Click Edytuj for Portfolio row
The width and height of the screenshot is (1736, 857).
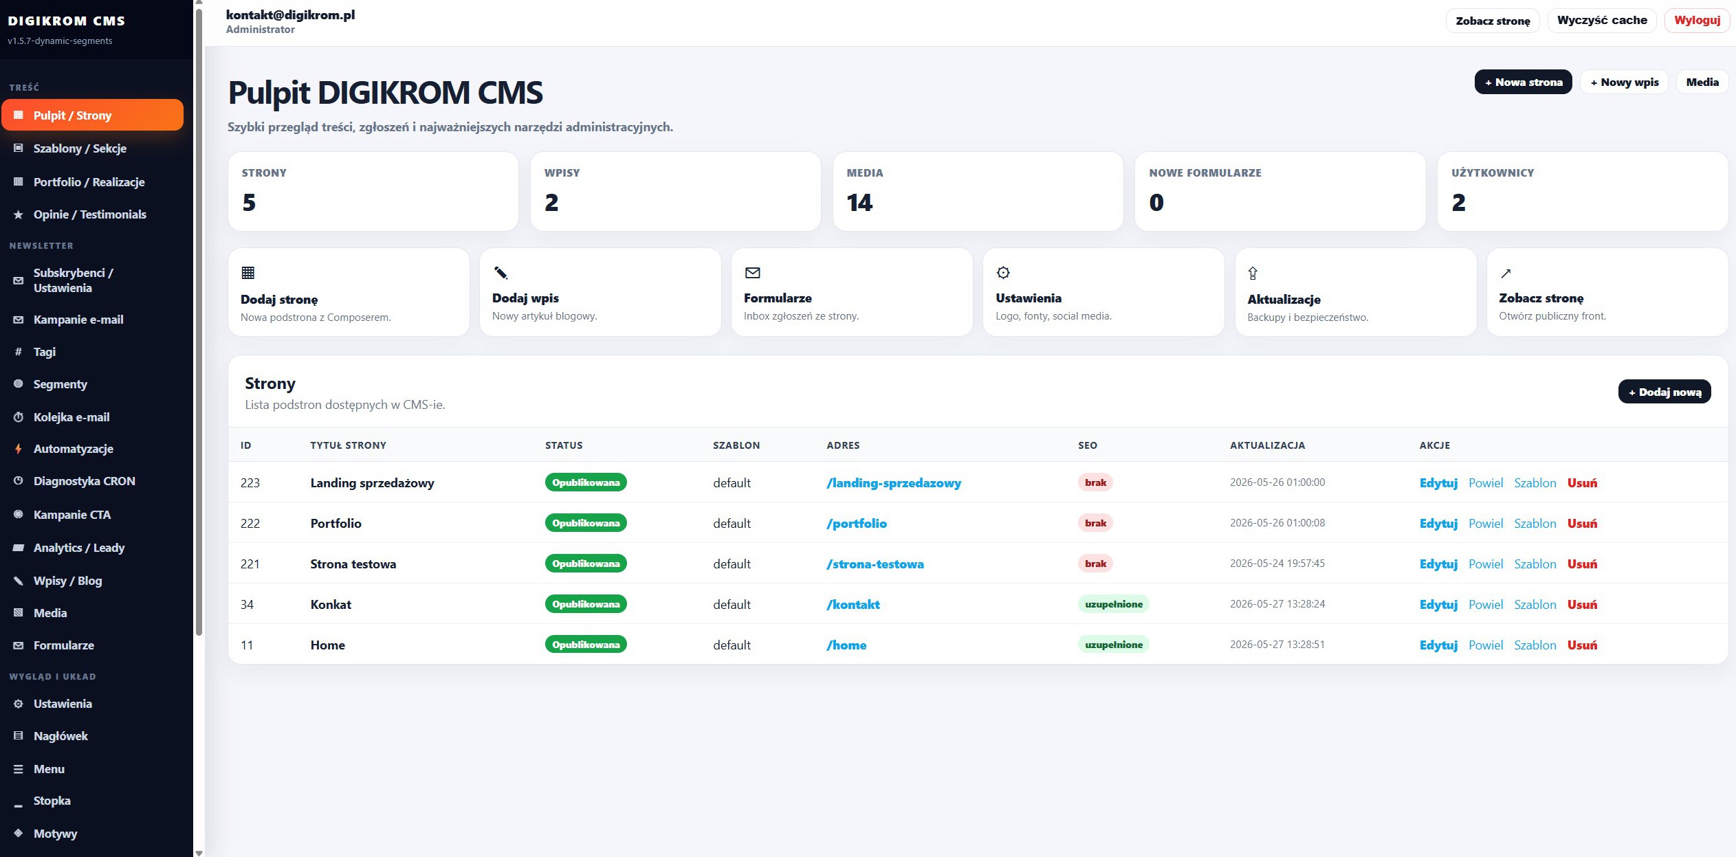coord(1438,524)
